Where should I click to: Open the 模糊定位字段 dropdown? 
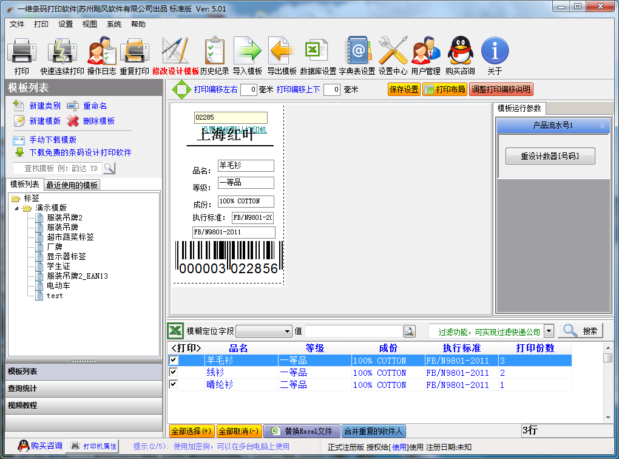point(264,331)
